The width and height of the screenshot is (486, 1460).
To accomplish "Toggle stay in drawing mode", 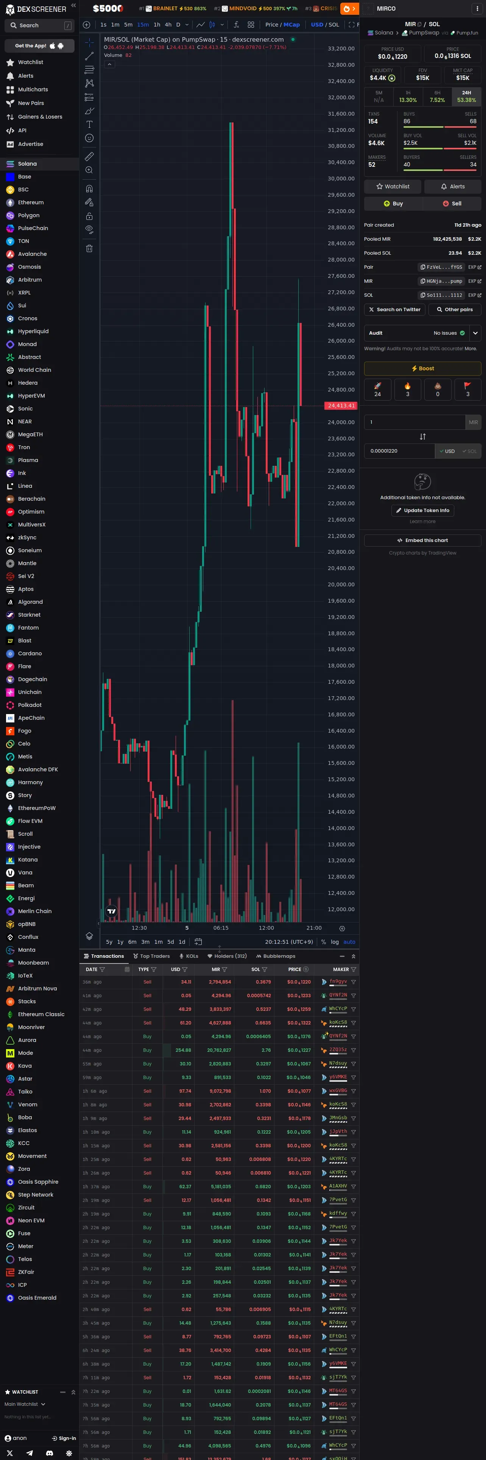I will [89, 202].
